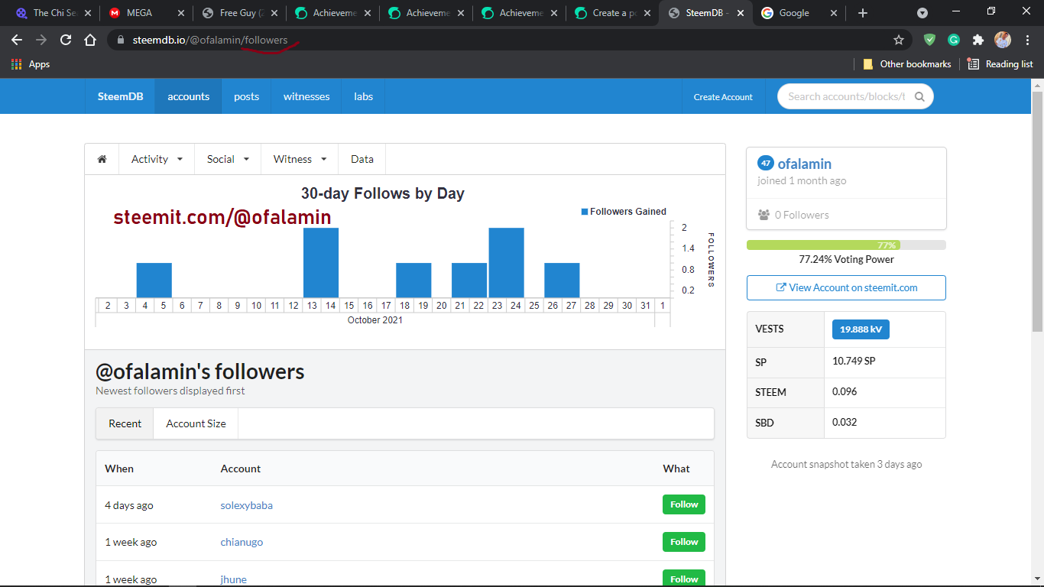Open the Grammarly extension icon
1044x587 pixels.
954,40
